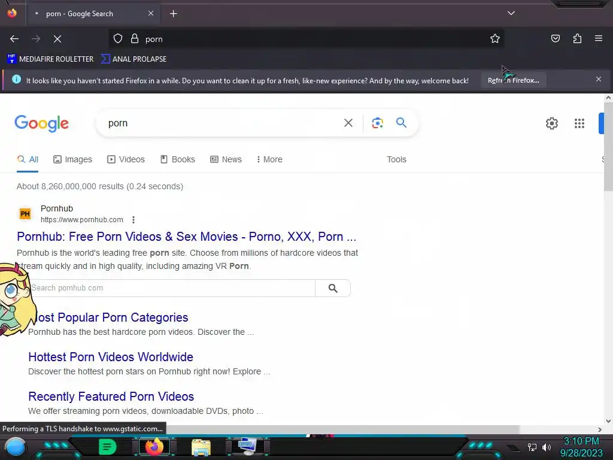The width and height of the screenshot is (613, 460).
Task: Click the info icon in the notification bar
Action: (x=16, y=80)
